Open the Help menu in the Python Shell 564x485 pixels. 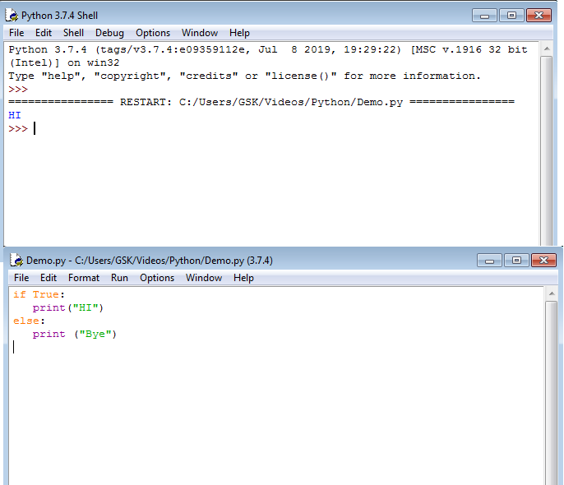(x=239, y=33)
